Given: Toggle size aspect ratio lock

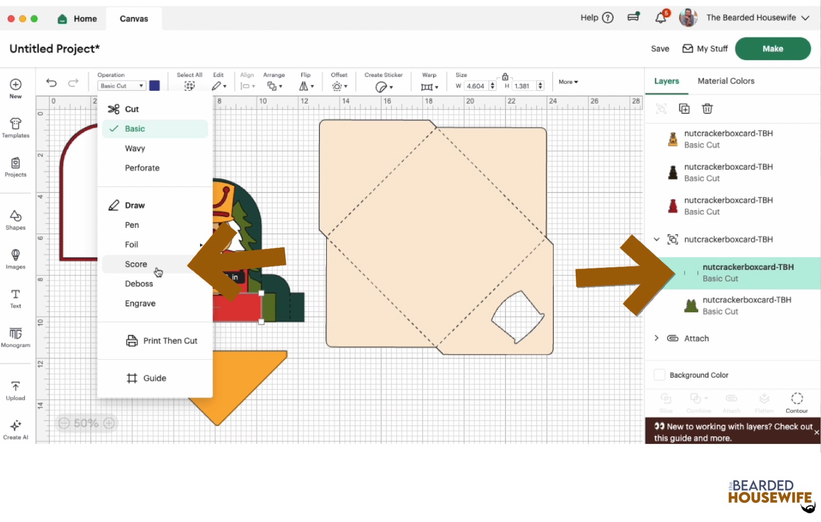Looking at the screenshot, I should (x=505, y=76).
